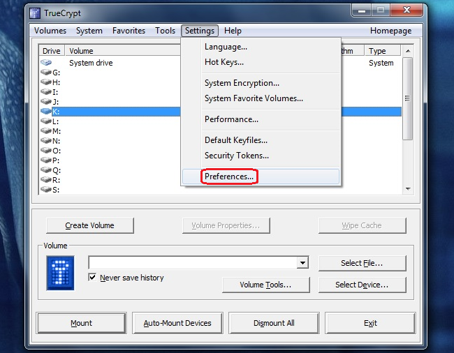Sort by the Type column header
Viewport: 454px width, 353px height.
(383, 51)
